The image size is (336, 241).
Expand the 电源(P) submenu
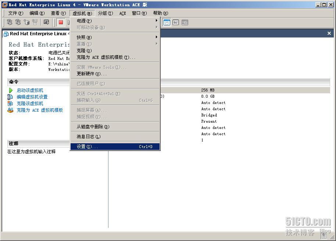tap(115, 21)
